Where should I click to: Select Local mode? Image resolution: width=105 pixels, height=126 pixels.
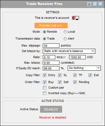coord(65,32)
